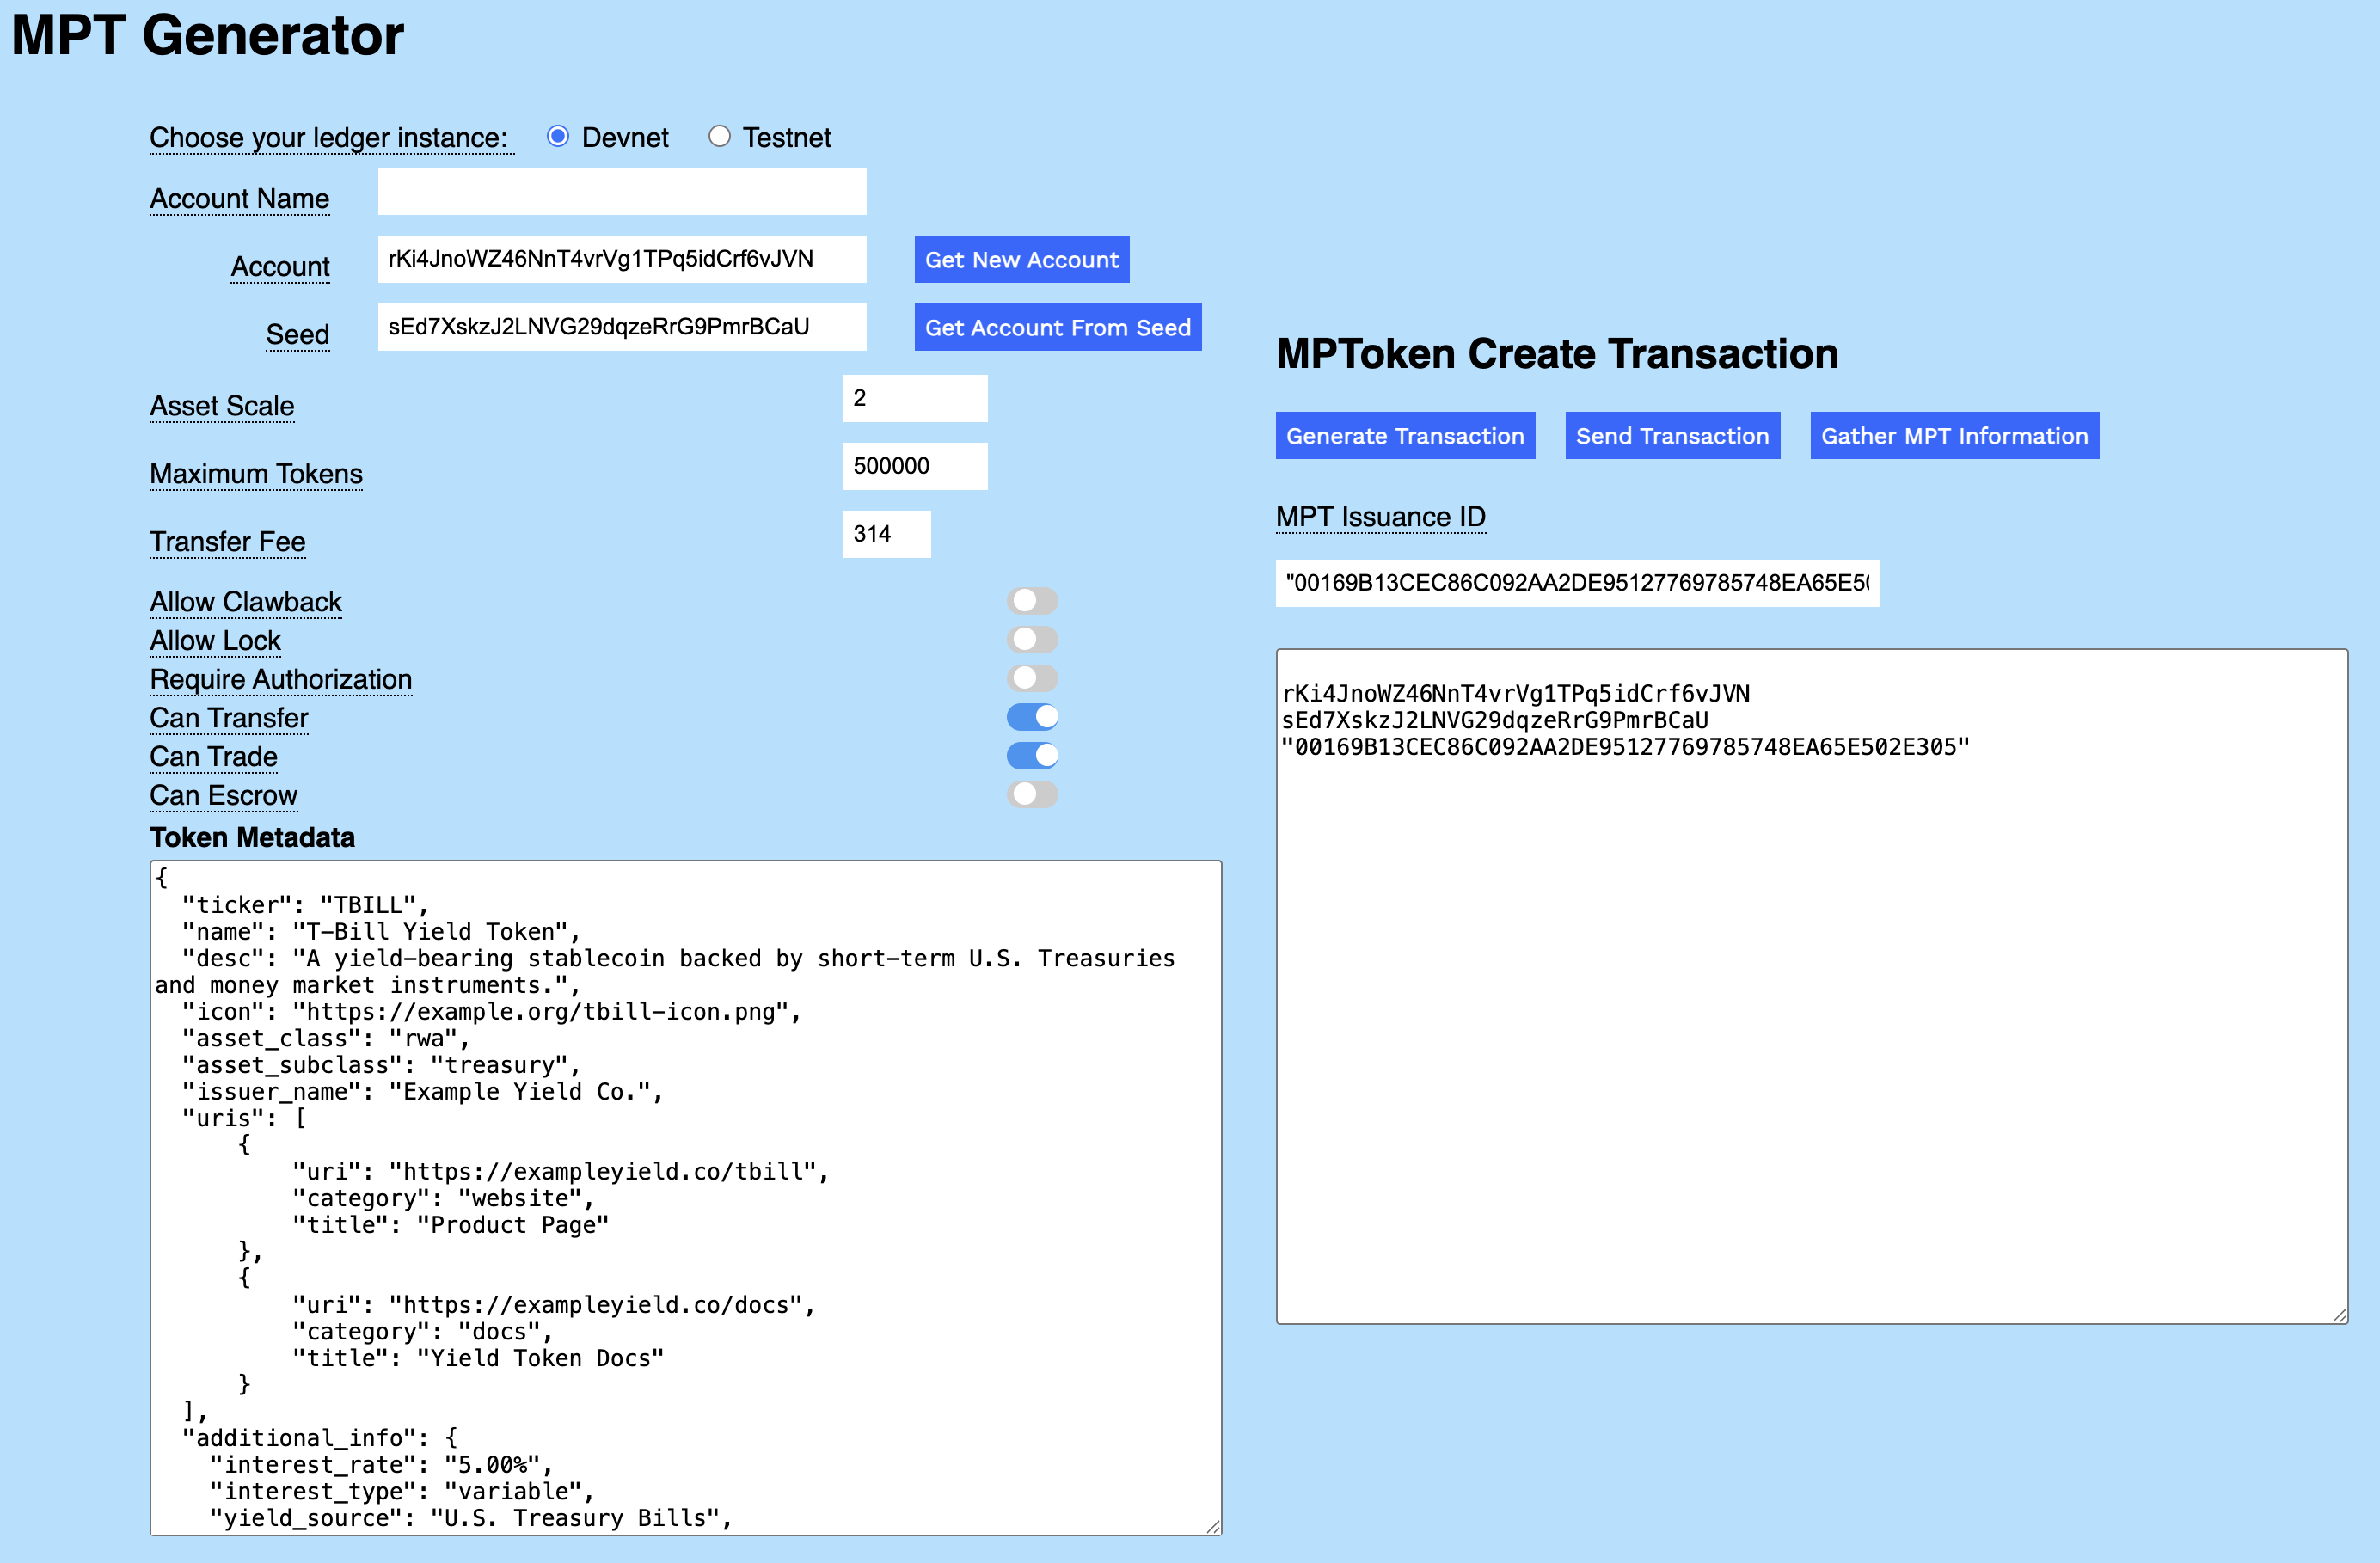Click the MPT Issuance ID field
This screenshot has height=1563, width=2380.
coord(1576,583)
